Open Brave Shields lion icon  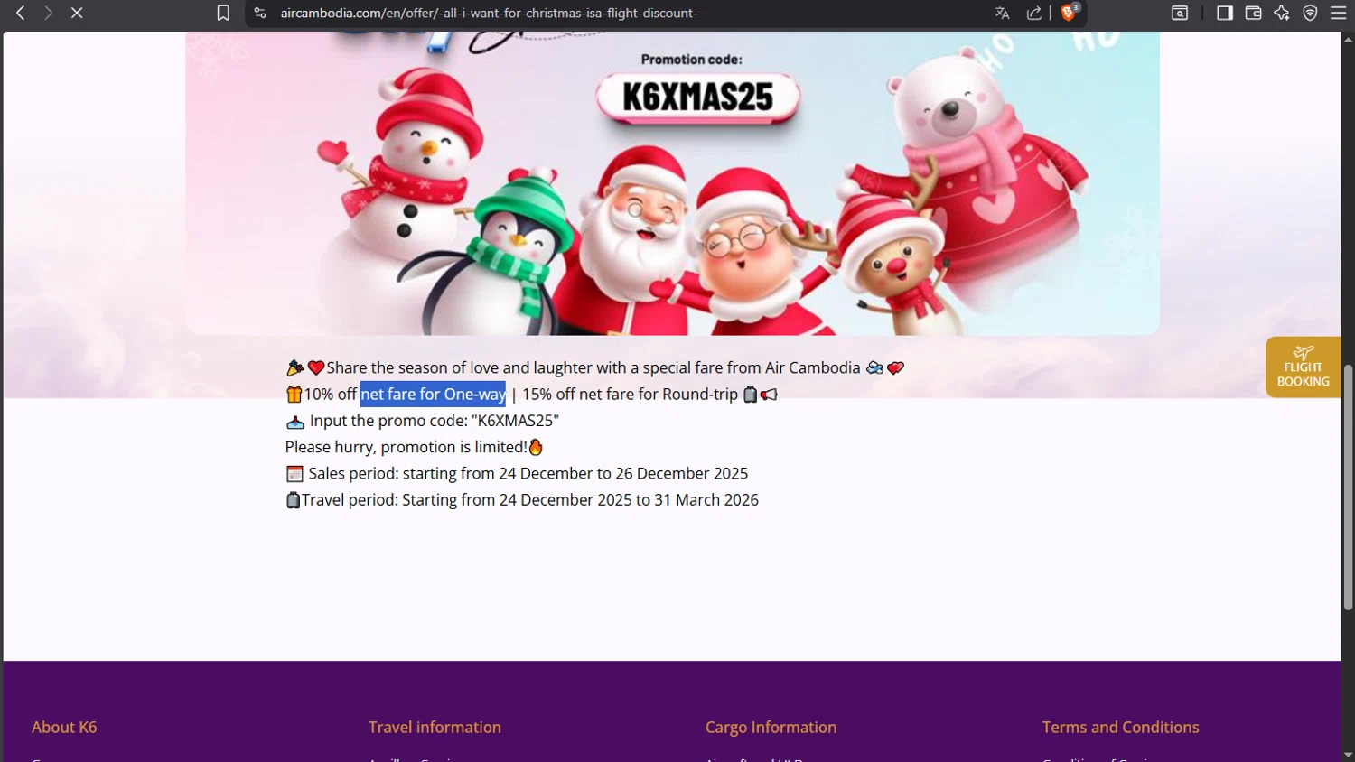[1070, 12]
